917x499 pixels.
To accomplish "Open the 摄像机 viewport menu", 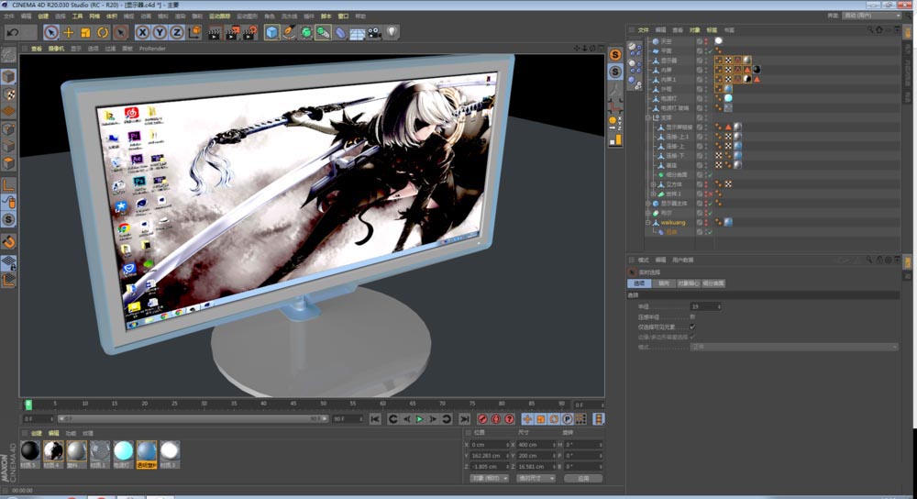I will point(57,49).
